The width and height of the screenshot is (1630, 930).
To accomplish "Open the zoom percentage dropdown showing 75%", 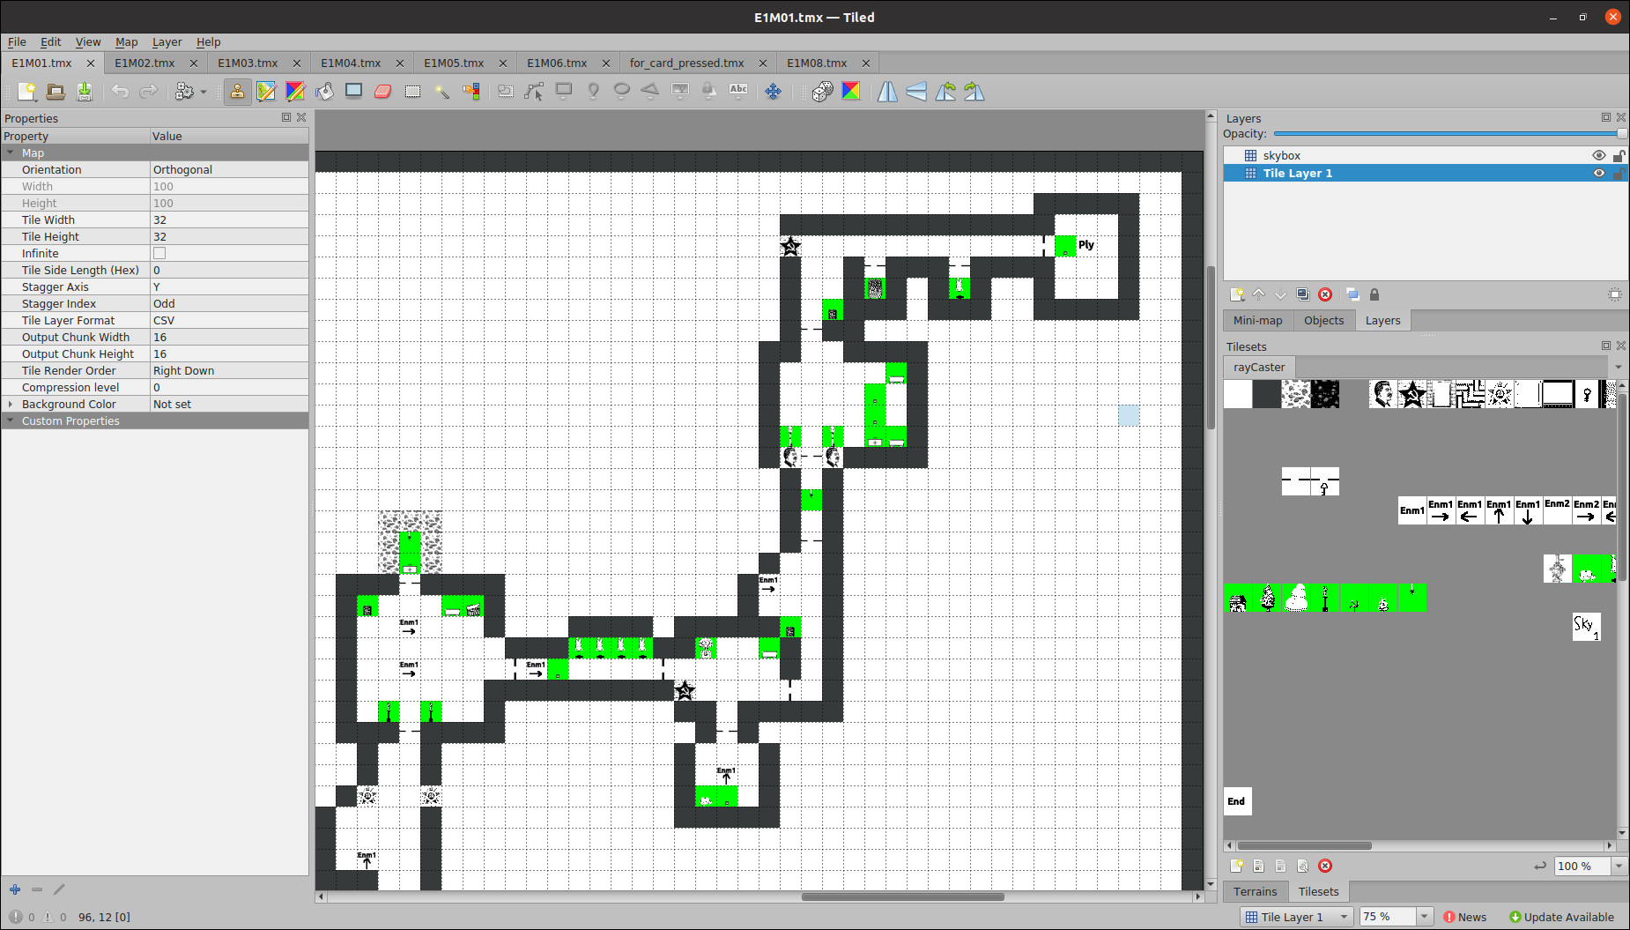I will click(x=1422, y=917).
